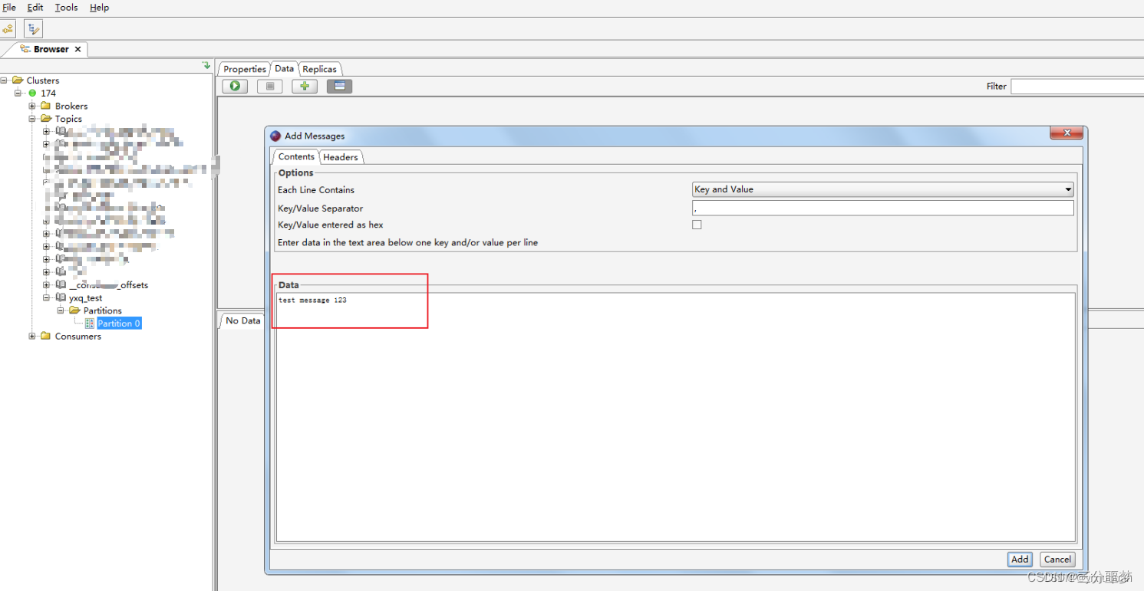Click the Data text area with test message

click(x=675, y=418)
